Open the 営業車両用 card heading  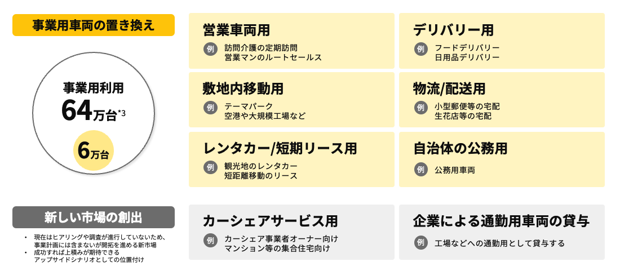(236, 30)
